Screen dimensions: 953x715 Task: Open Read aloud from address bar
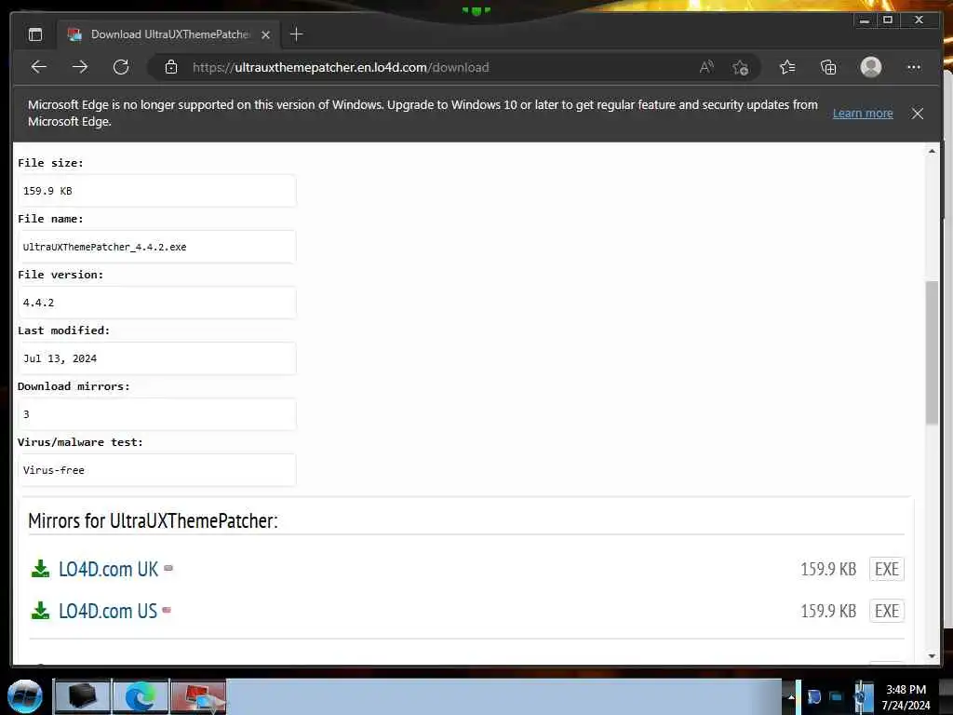705,67
